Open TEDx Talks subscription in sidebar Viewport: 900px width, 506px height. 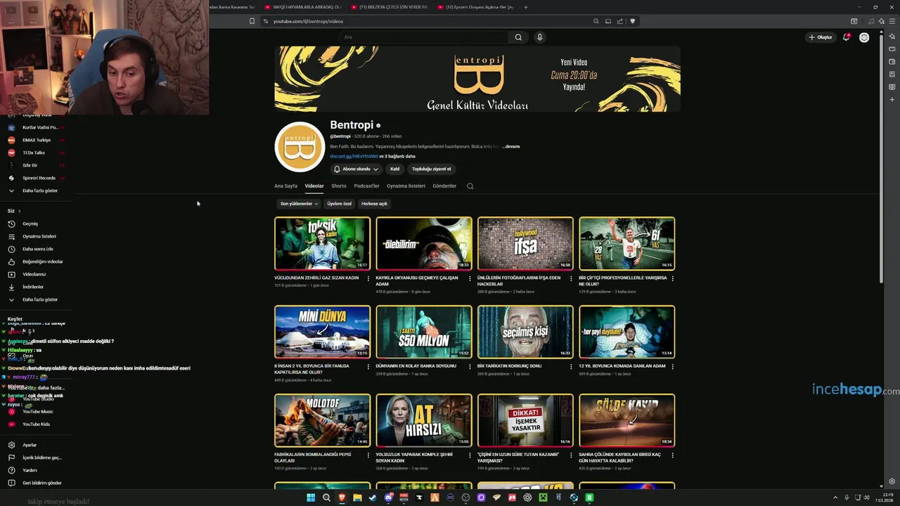34,153
